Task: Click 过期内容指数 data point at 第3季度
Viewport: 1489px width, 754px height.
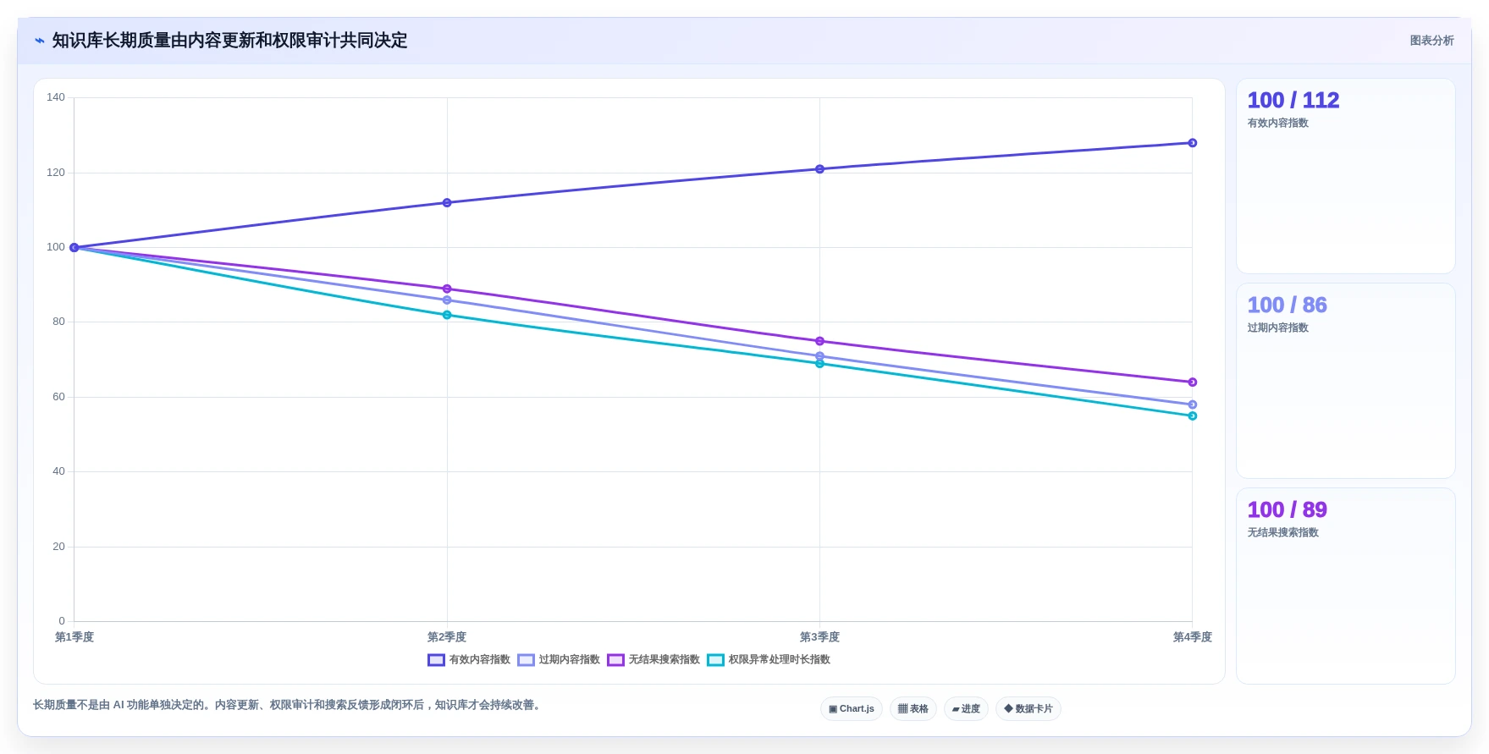Action: pyautogui.click(x=819, y=356)
